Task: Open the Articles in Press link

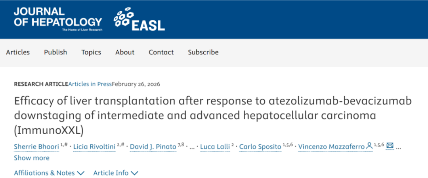Action: tap(90, 84)
